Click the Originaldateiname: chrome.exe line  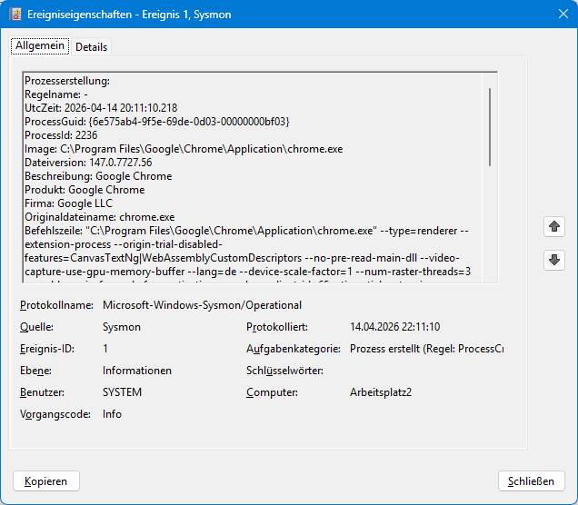[x=100, y=217]
